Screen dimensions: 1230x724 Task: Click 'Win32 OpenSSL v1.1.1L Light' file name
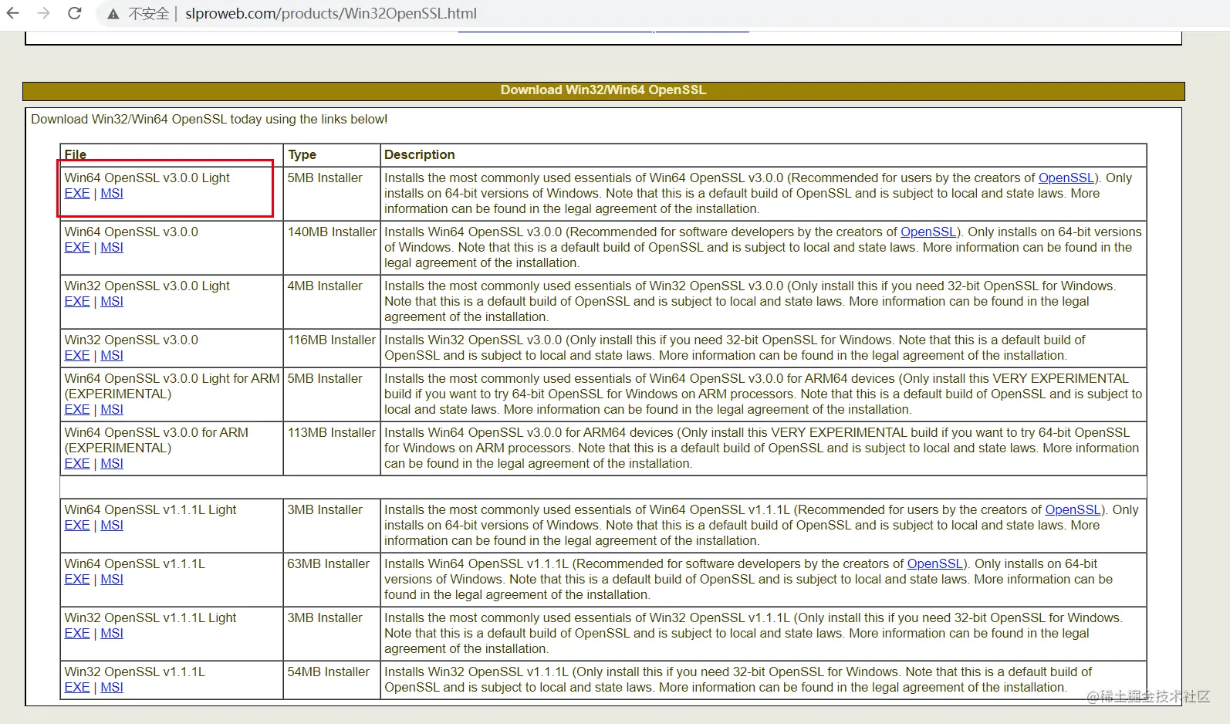(x=150, y=617)
